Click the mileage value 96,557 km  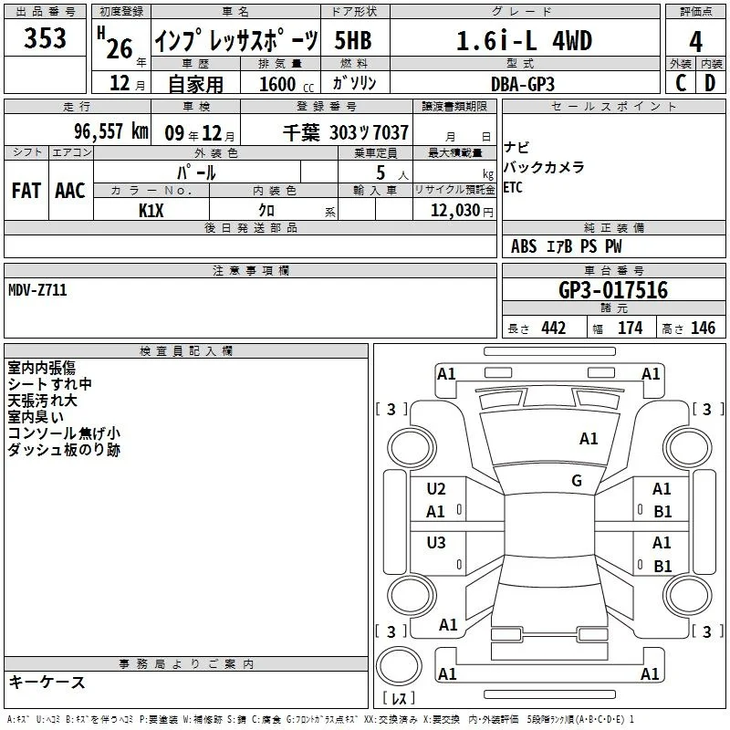(111, 131)
